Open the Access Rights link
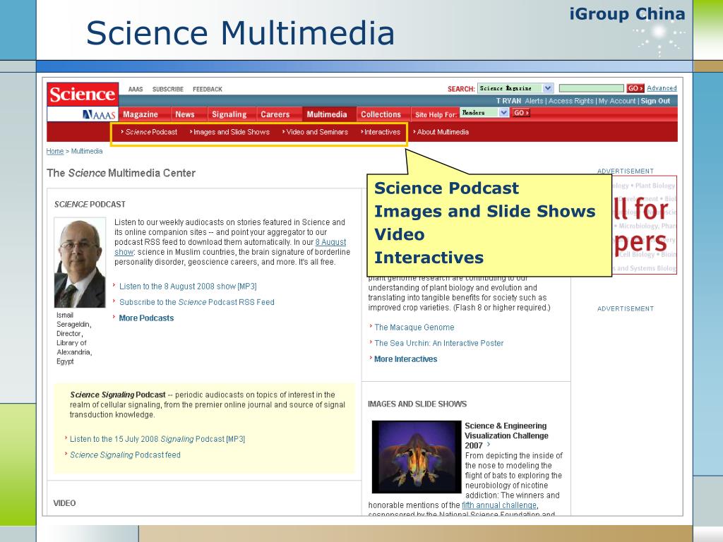 tap(570, 101)
